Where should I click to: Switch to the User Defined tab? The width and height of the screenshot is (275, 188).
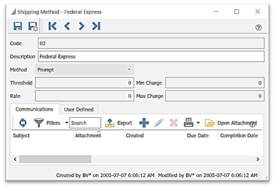click(79, 109)
